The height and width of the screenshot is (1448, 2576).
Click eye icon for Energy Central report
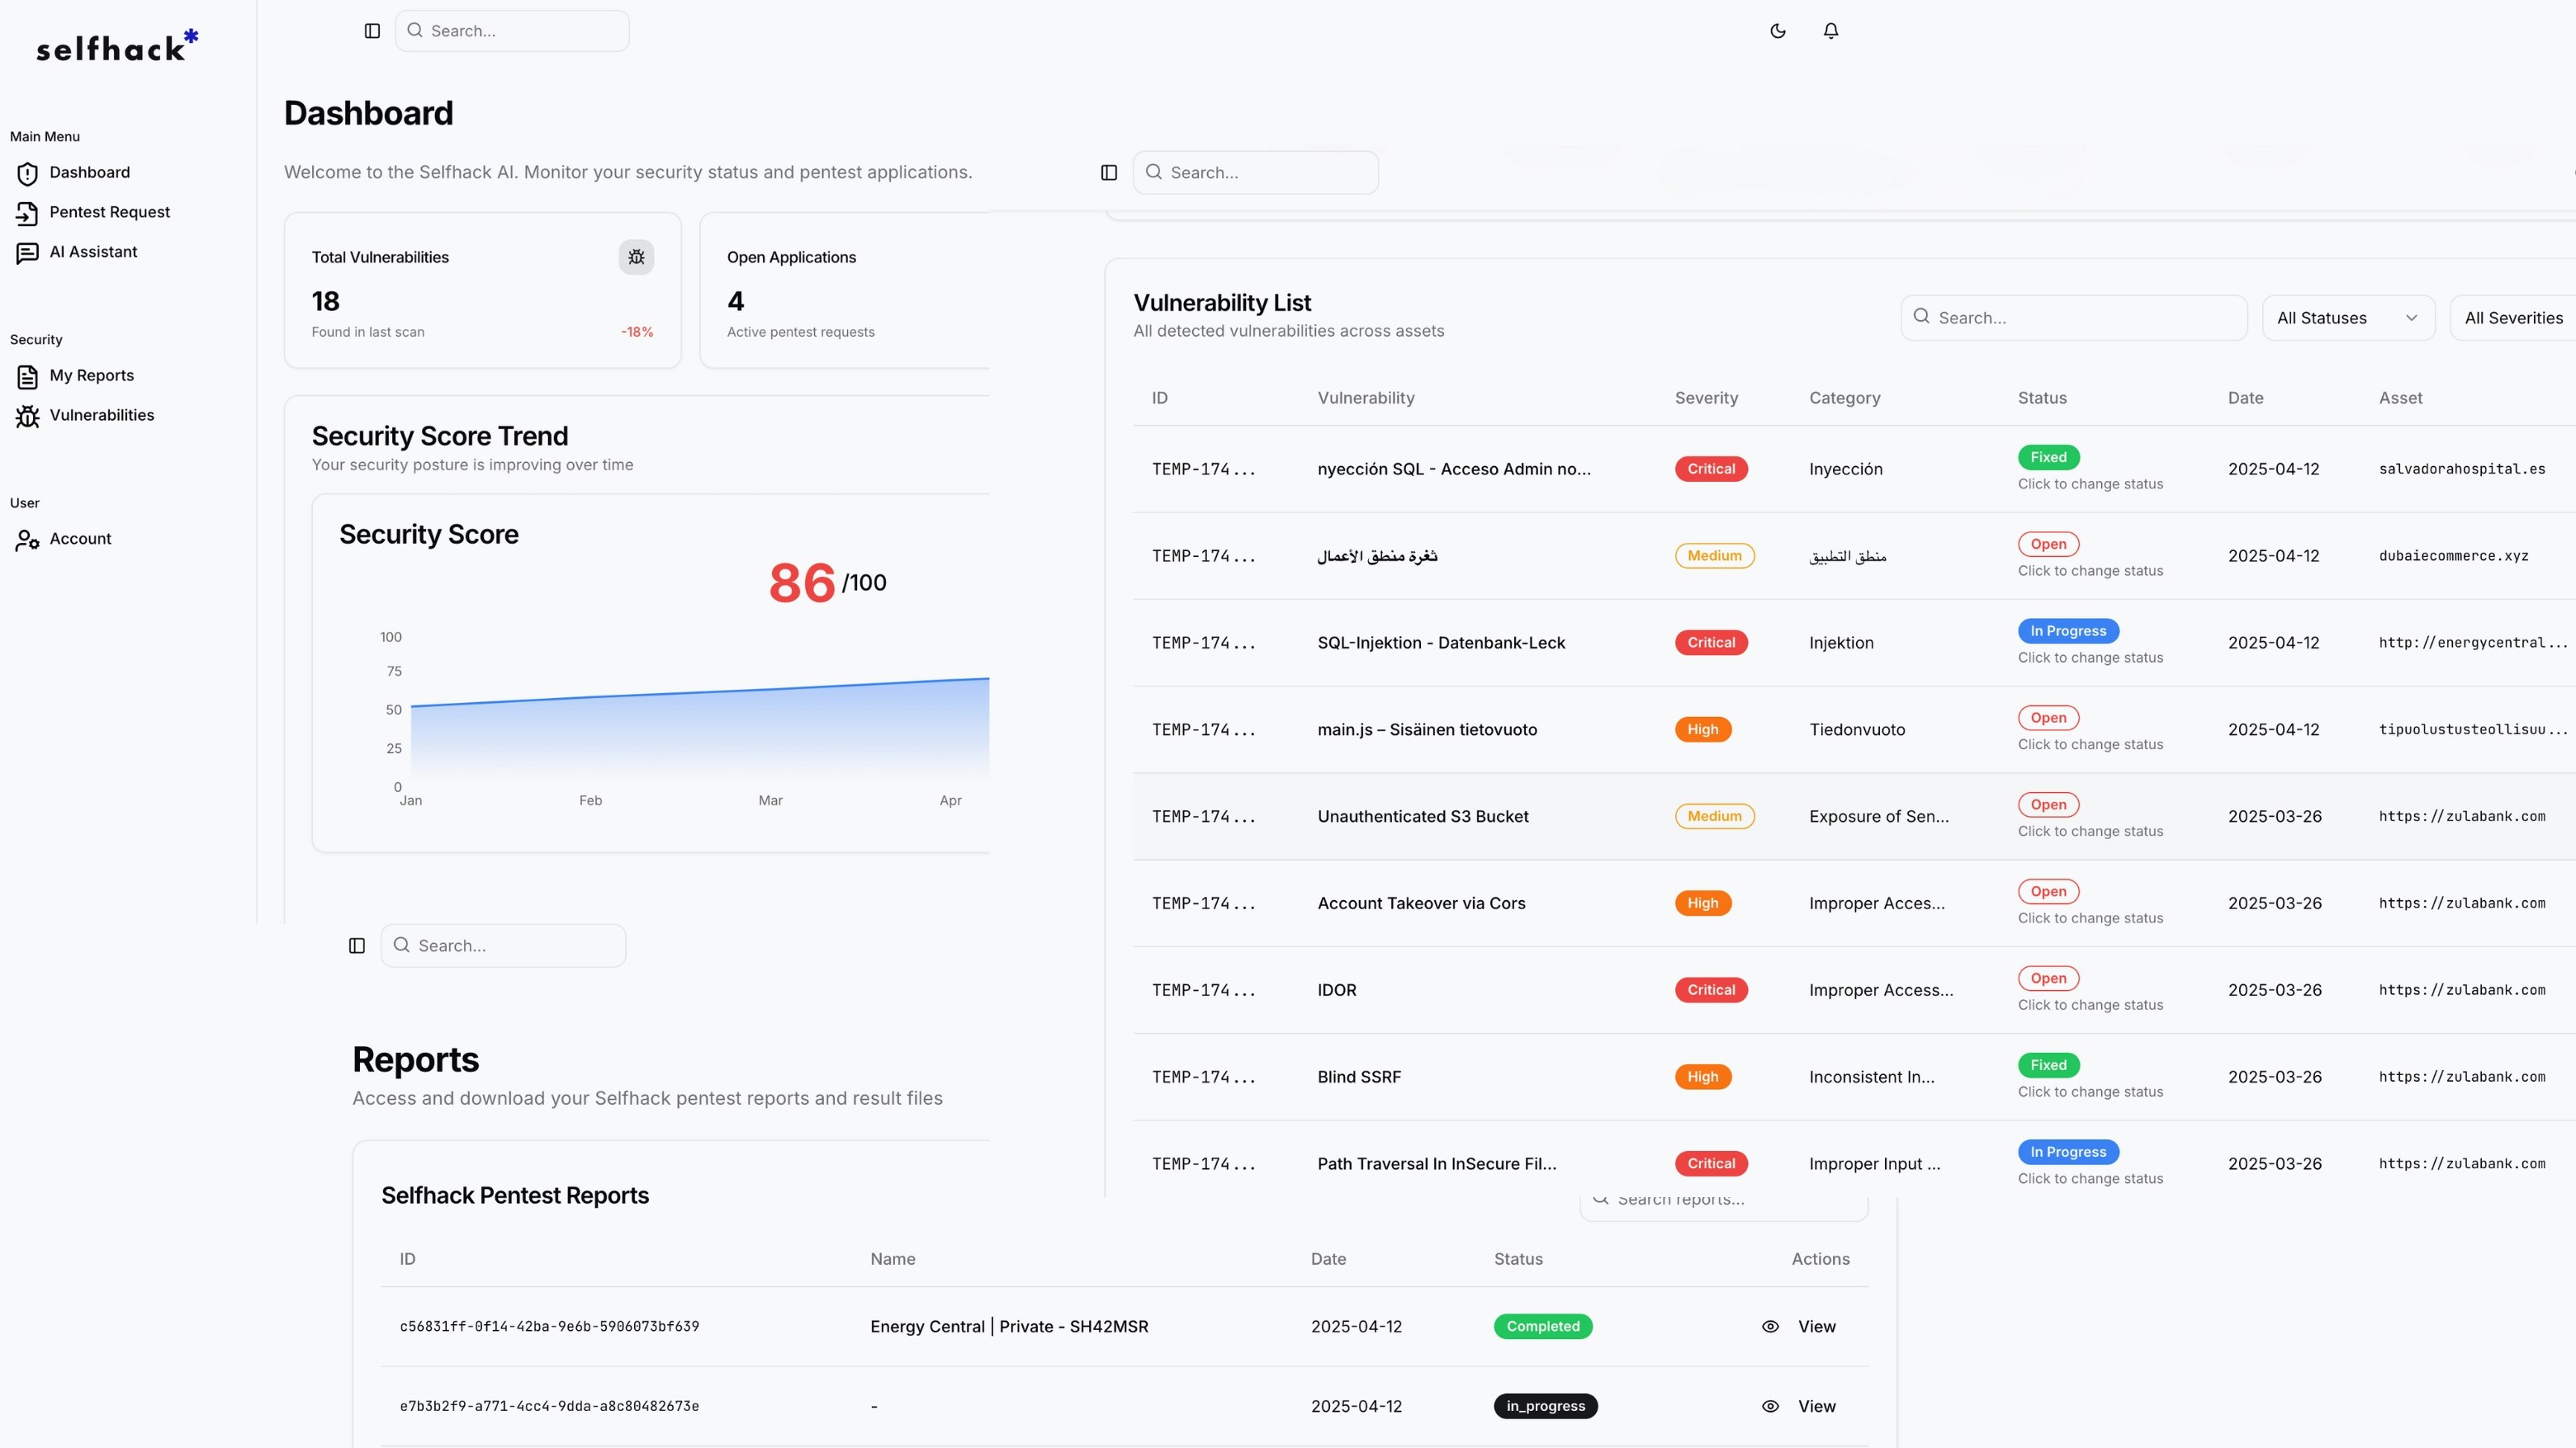tap(1770, 1326)
